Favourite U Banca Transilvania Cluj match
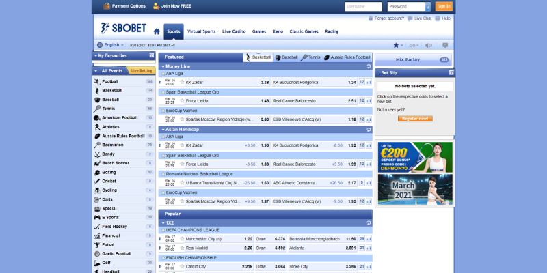The width and height of the screenshot is (547, 273). [182, 182]
